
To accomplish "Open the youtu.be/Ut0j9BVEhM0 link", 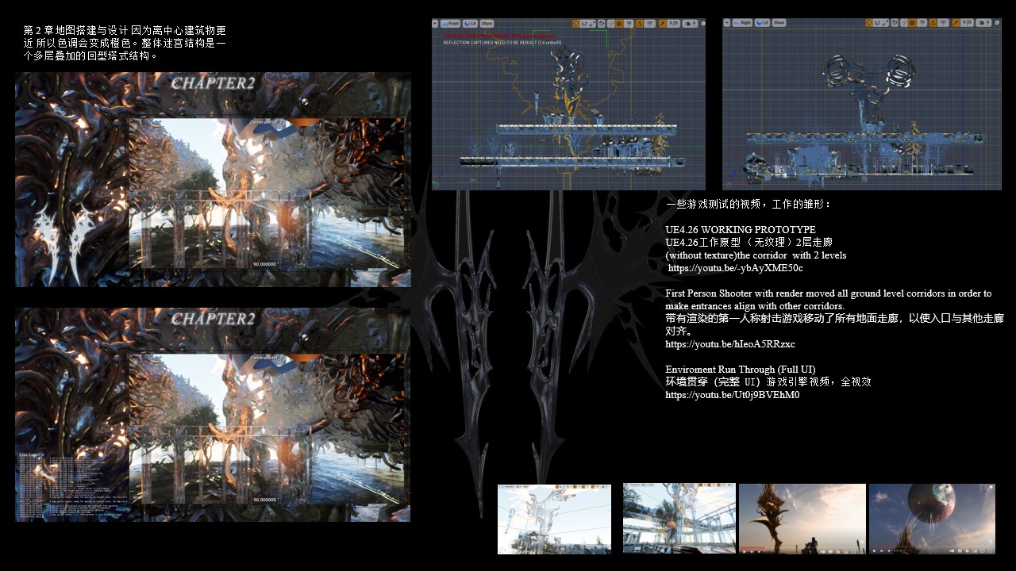I will click(733, 395).
